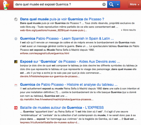Open the dp.mariottini.free.fr URL link
The image size is (141, 125).
pyautogui.click(x=57, y=99)
